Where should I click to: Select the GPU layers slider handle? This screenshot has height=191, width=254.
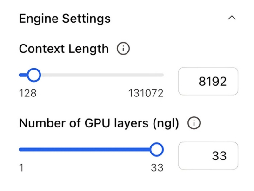click(x=156, y=149)
